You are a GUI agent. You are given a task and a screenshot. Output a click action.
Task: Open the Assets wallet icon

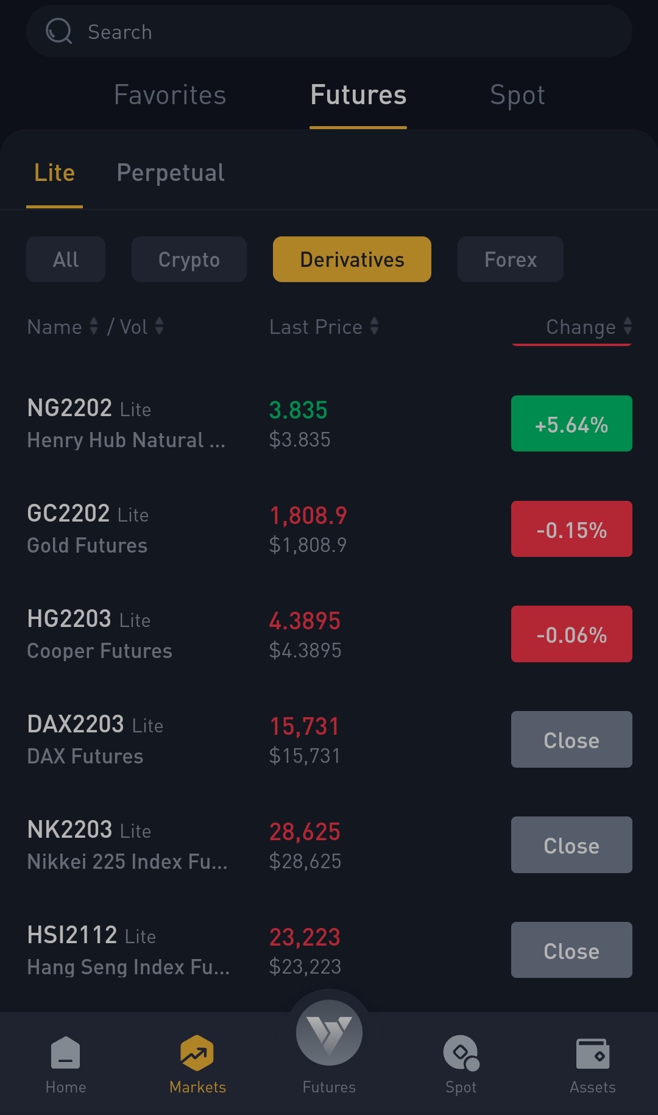(x=592, y=1053)
